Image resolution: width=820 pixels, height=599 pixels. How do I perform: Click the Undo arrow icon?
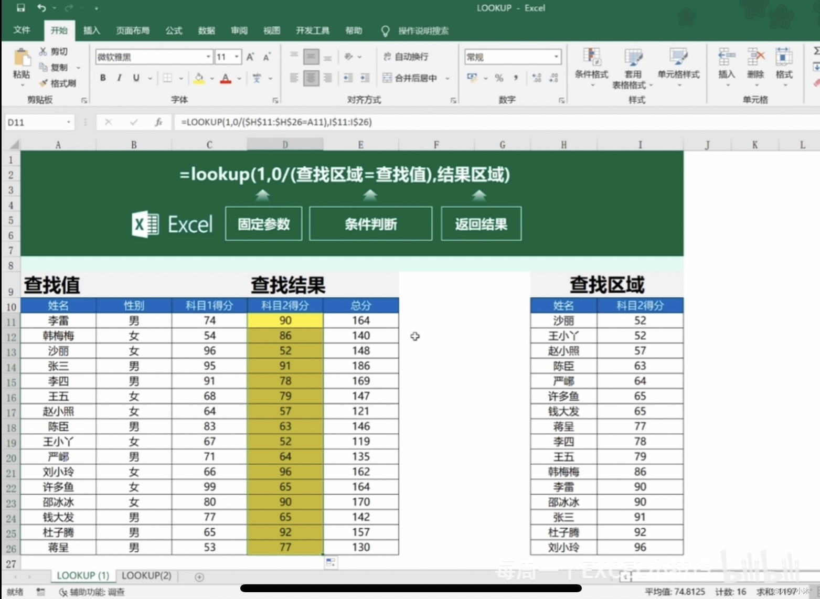coord(41,8)
